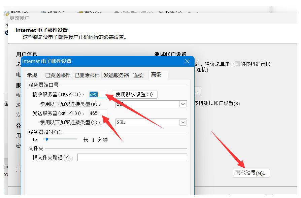Viewport: 301px width, 198px height.
Task: Switch to the 连接 tab
Action: [138, 75]
